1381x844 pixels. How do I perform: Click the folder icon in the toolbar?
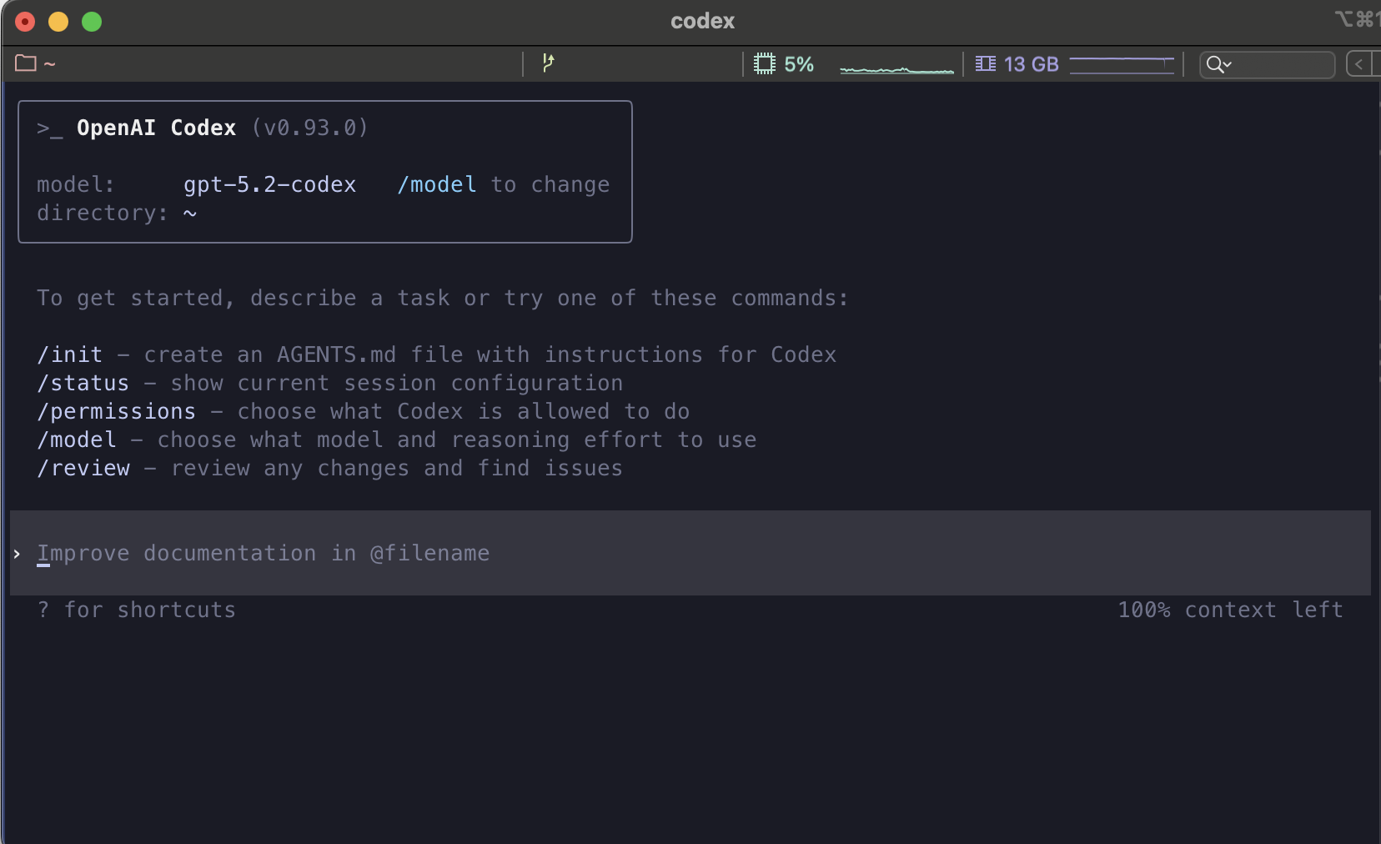[26, 63]
